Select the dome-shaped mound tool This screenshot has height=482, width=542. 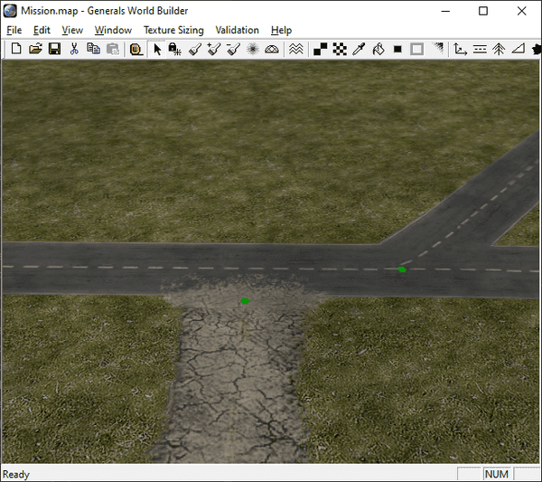(272, 49)
